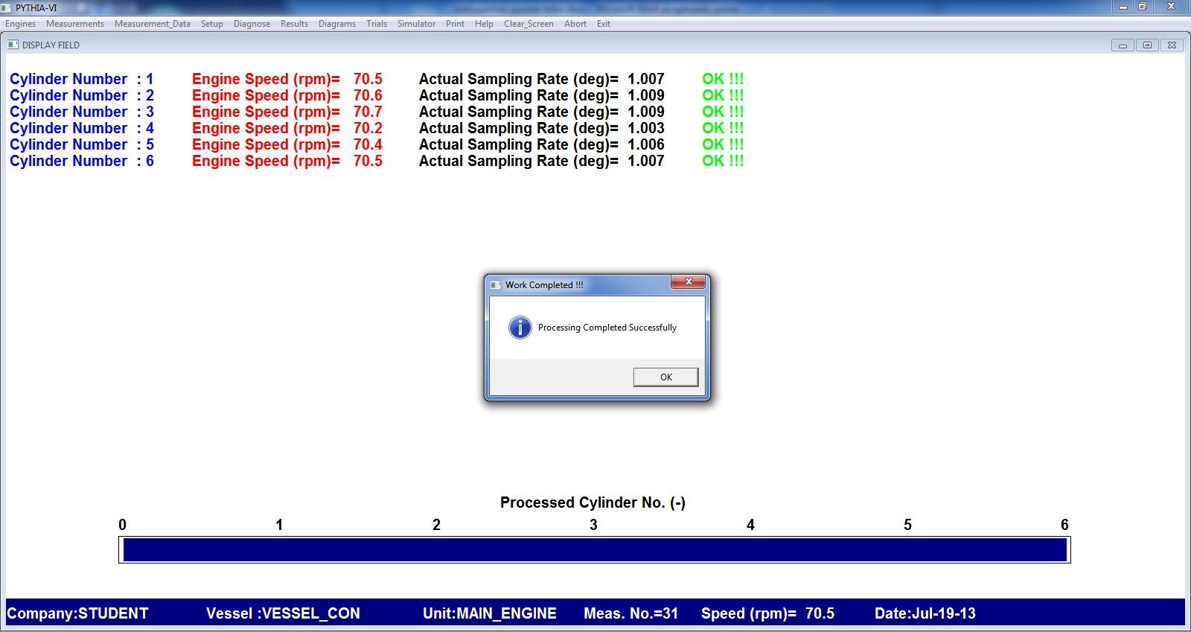The image size is (1191, 632).
Task: Restore the PYTHIA-VI main window
Action: coord(1143,7)
